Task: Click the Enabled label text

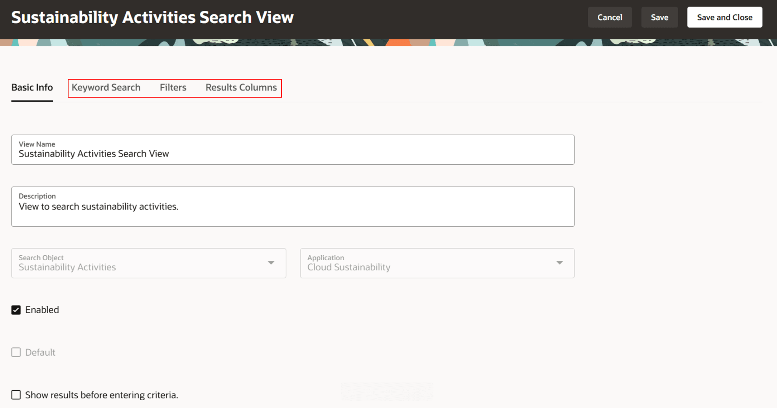Action: (42, 310)
